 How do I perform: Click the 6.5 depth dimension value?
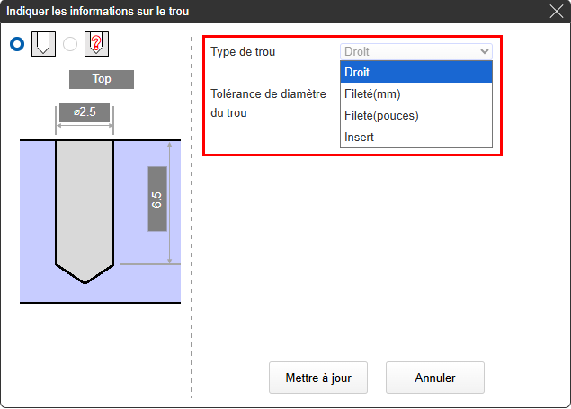(157, 199)
